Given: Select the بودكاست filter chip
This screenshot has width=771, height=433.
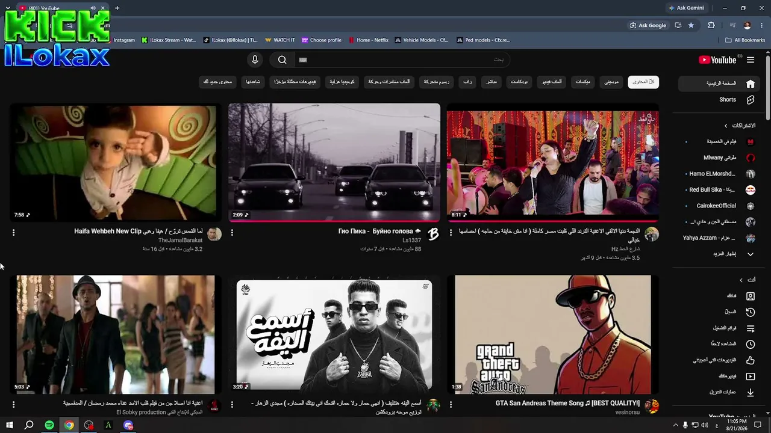Looking at the screenshot, I should click(519, 82).
